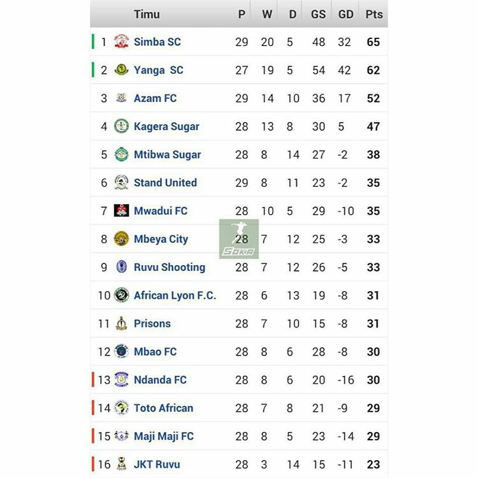Sort table by Pts column header

pyautogui.click(x=374, y=14)
